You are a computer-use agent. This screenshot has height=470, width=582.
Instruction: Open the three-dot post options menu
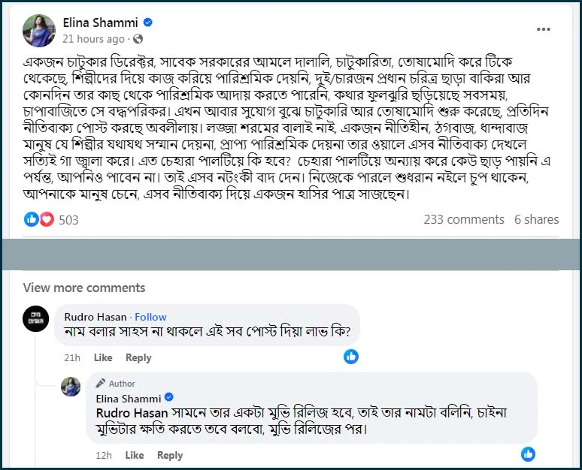(543, 29)
